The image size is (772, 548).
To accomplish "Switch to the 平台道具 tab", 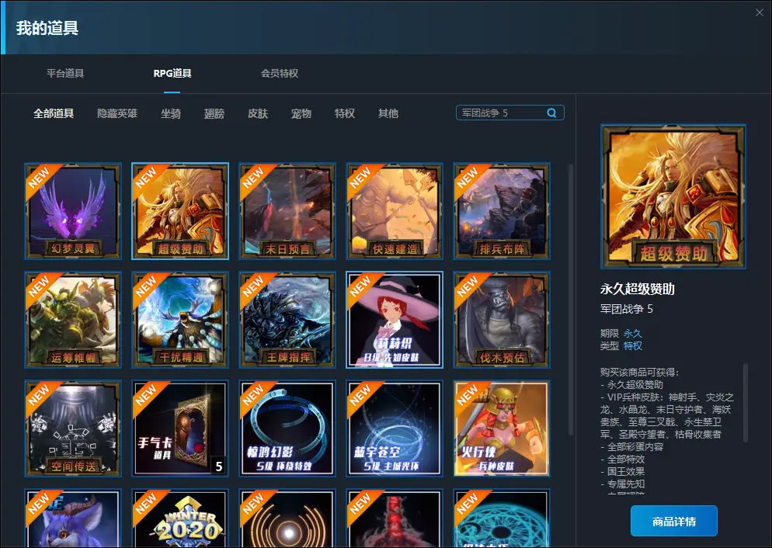I will (65, 73).
